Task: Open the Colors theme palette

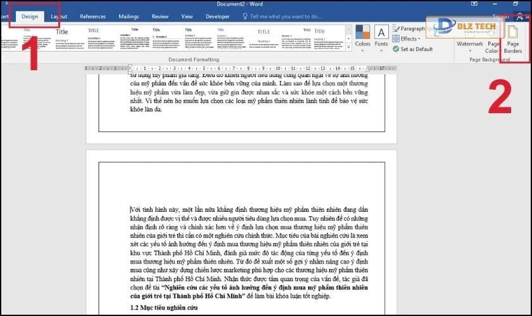Action: pyautogui.click(x=362, y=36)
